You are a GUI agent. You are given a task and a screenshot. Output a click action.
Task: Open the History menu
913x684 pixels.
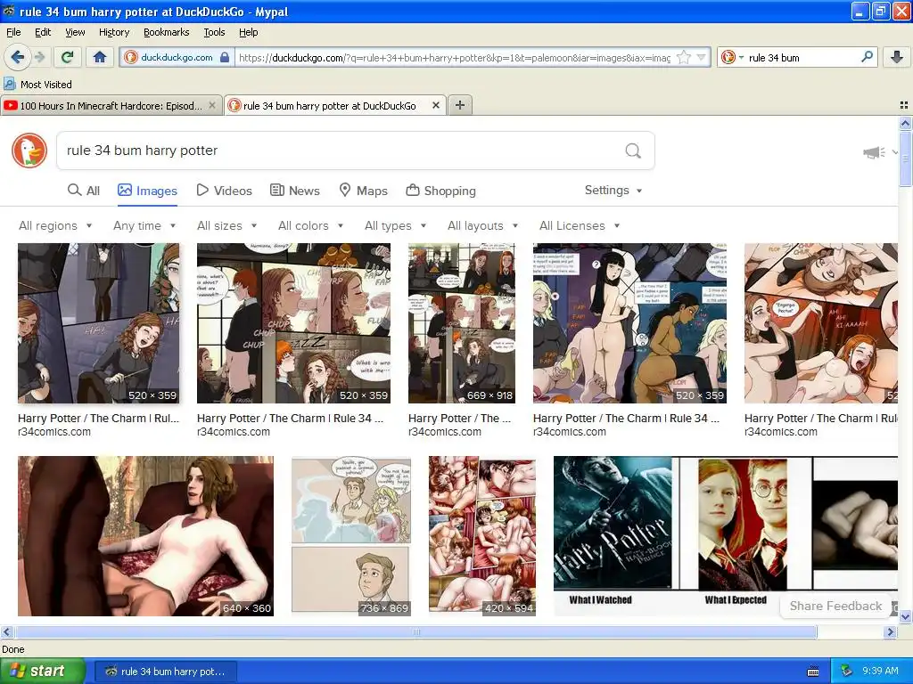tap(114, 32)
